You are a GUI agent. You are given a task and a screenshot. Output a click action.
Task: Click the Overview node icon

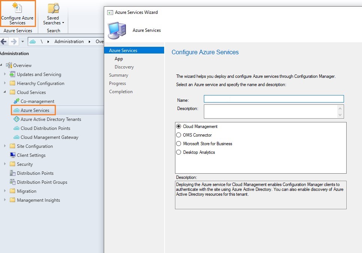9,65
